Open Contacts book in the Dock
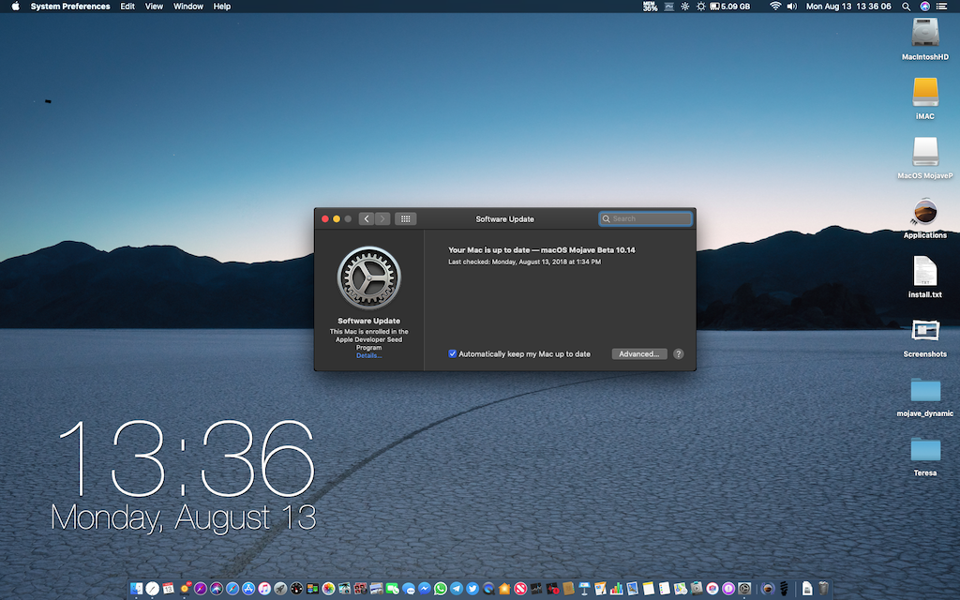 click(x=568, y=589)
